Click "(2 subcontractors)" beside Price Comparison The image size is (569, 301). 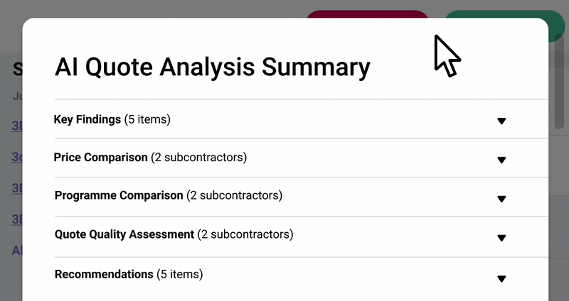(198, 157)
